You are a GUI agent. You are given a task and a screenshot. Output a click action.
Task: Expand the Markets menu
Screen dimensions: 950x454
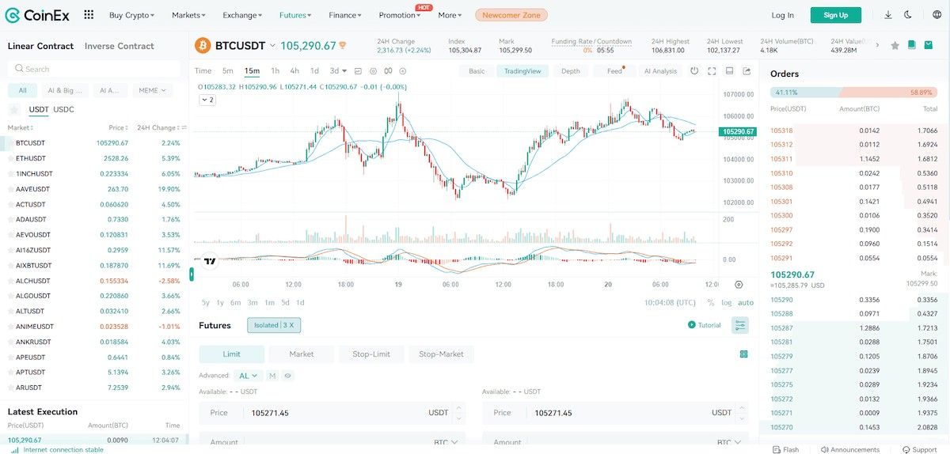188,15
